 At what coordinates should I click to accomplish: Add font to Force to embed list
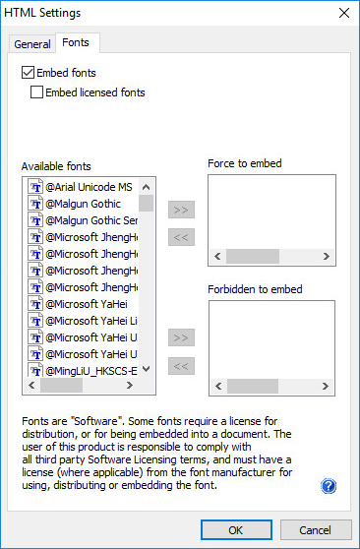(x=181, y=210)
